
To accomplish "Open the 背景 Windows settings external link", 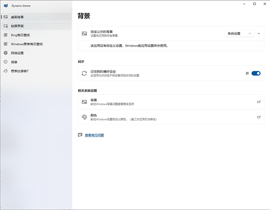I will click(x=259, y=102).
